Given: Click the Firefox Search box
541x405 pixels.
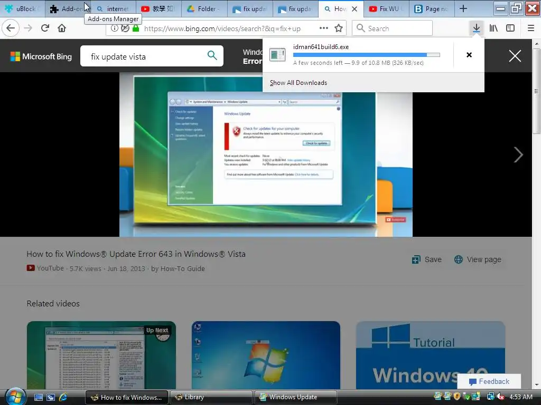Looking at the screenshot, I should [x=393, y=28].
